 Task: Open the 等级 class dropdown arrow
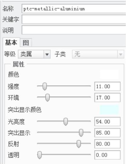coord(47,54)
